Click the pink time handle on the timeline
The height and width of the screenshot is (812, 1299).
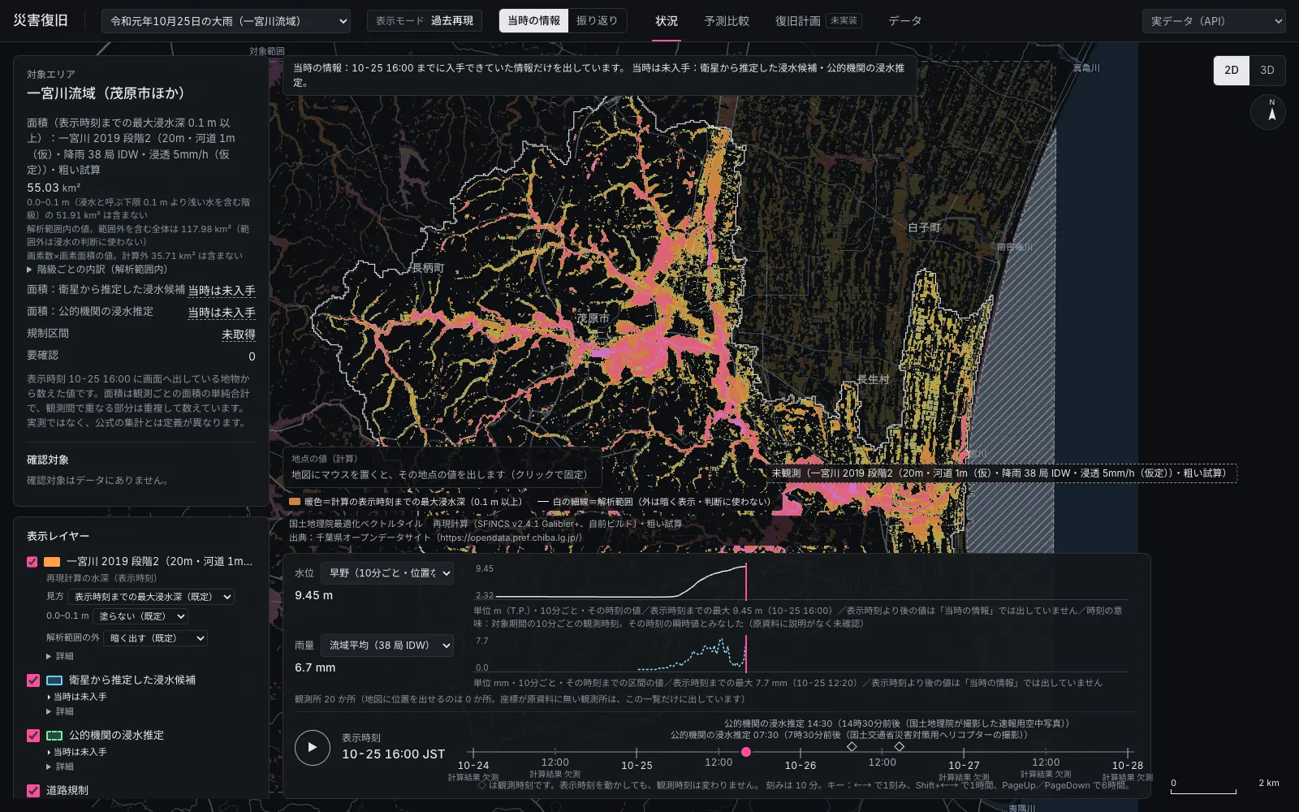(746, 752)
